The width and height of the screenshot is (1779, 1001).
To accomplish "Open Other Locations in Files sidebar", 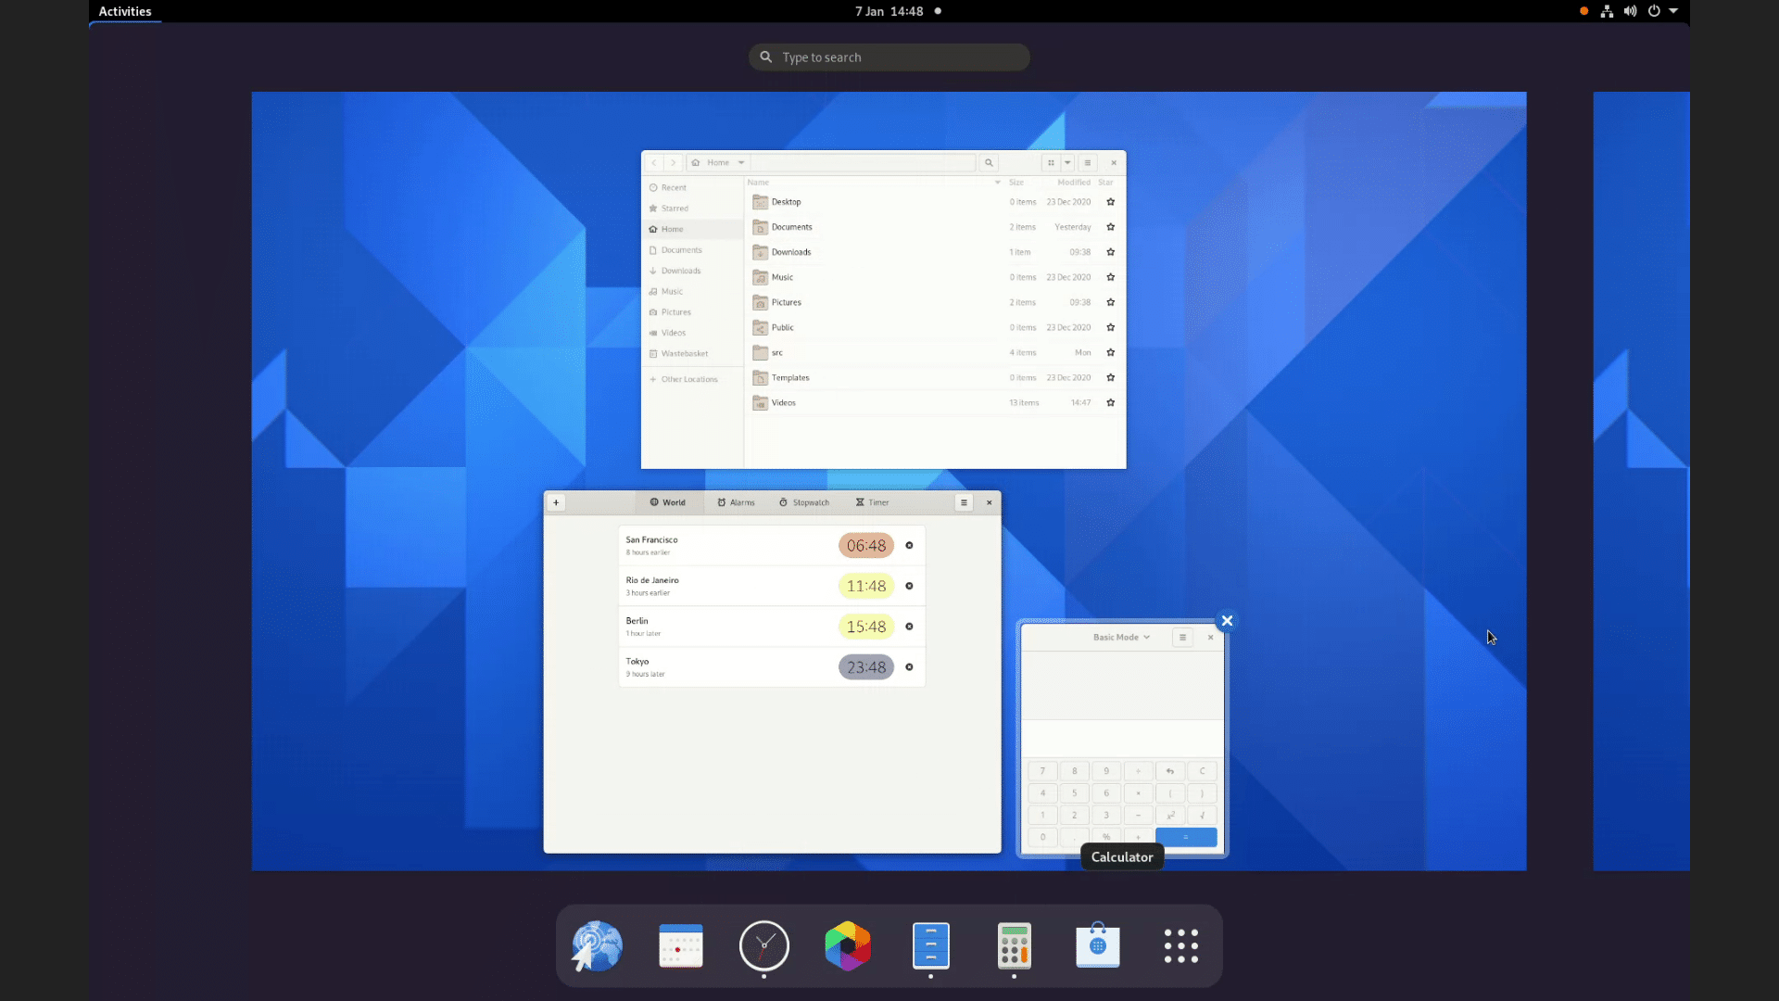I will point(689,379).
